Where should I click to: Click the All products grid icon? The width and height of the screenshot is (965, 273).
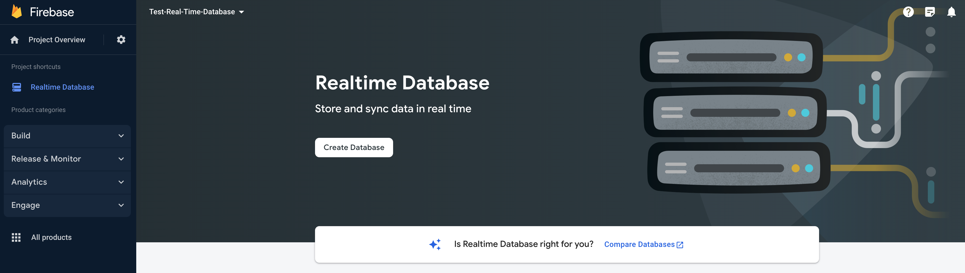pyautogui.click(x=16, y=237)
